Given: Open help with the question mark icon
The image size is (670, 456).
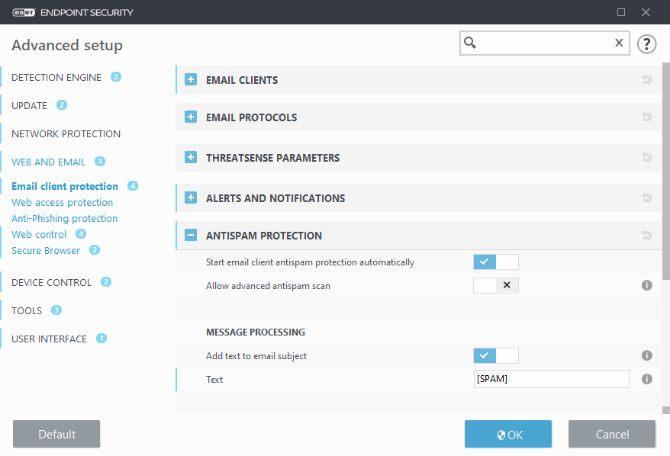Looking at the screenshot, I should point(646,43).
